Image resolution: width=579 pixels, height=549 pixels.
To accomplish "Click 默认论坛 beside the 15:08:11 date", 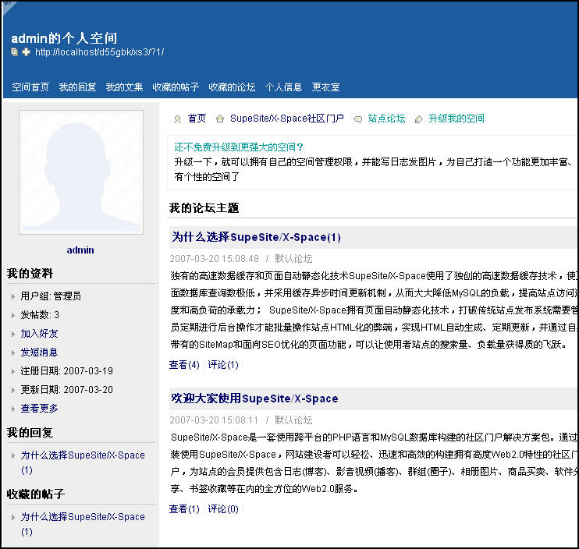I will click(293, 420).
